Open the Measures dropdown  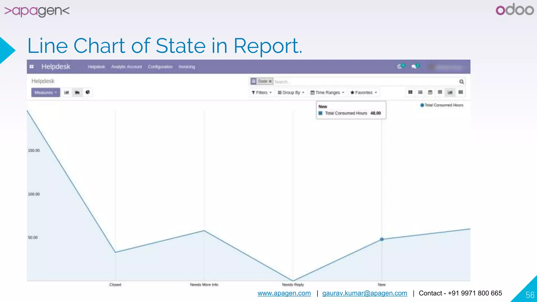pos(46,93)
